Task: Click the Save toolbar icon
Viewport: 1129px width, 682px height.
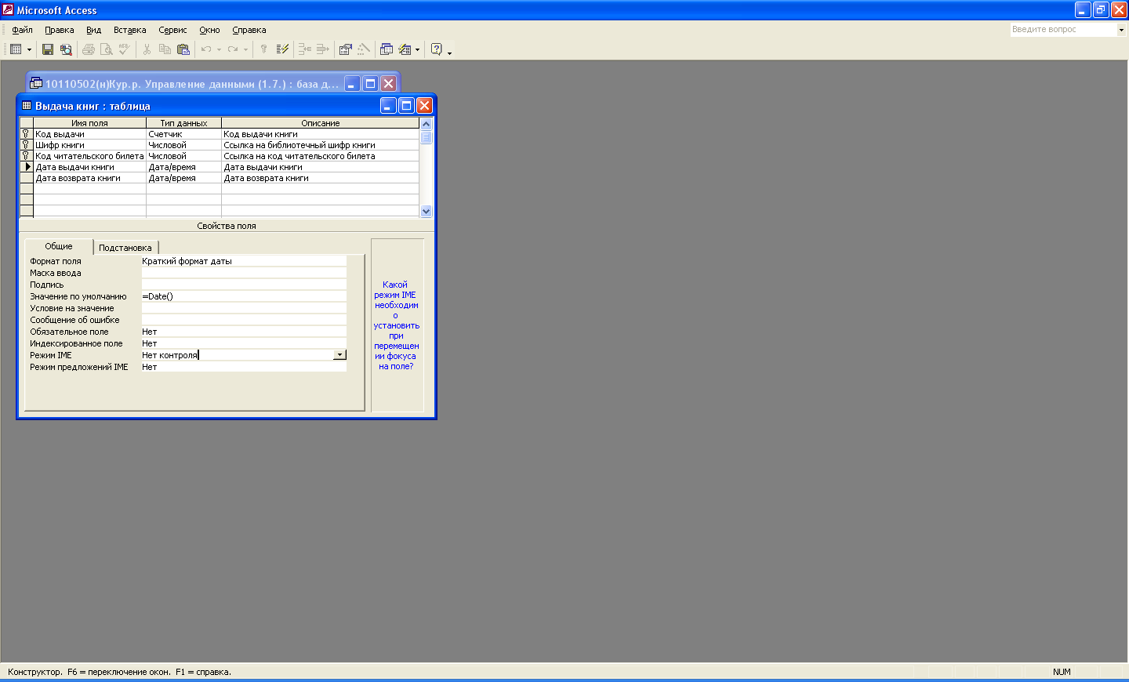Action: point(48,49)
